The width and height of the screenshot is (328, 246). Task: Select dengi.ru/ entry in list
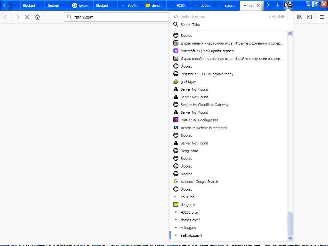(229, 205)
